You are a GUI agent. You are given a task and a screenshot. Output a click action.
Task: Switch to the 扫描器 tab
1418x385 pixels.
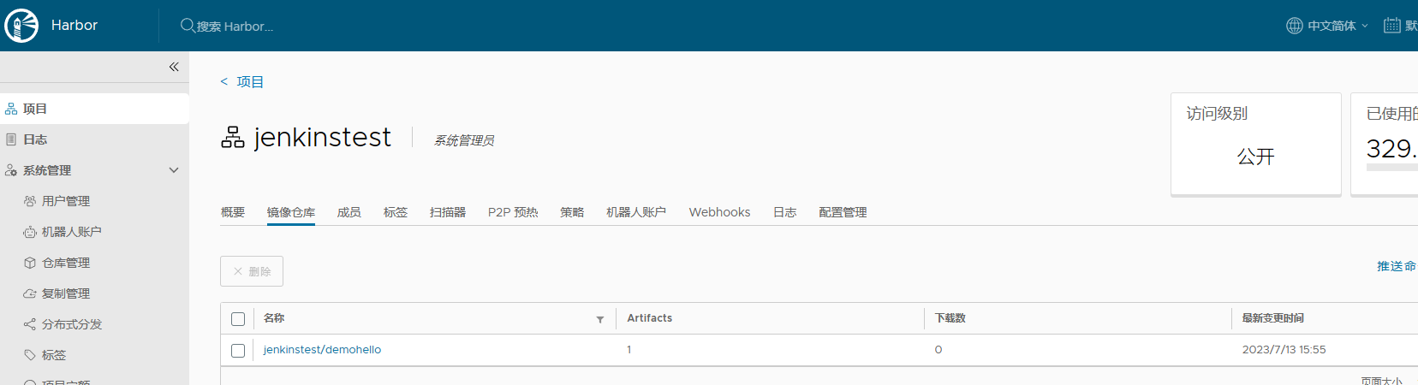448,212
